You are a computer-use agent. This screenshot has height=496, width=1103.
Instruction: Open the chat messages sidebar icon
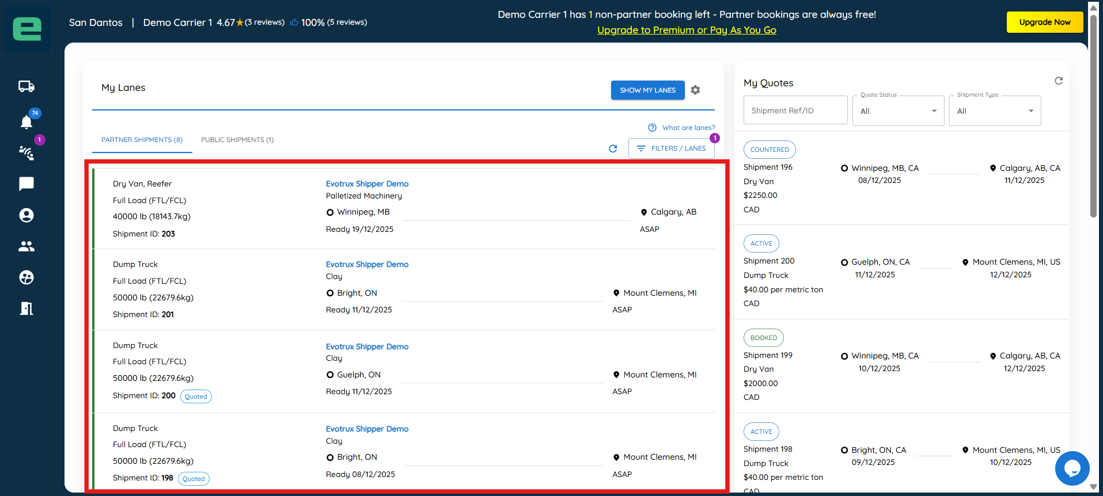[26, 184]
